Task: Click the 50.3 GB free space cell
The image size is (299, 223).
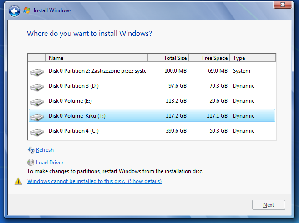Action: 218,131
